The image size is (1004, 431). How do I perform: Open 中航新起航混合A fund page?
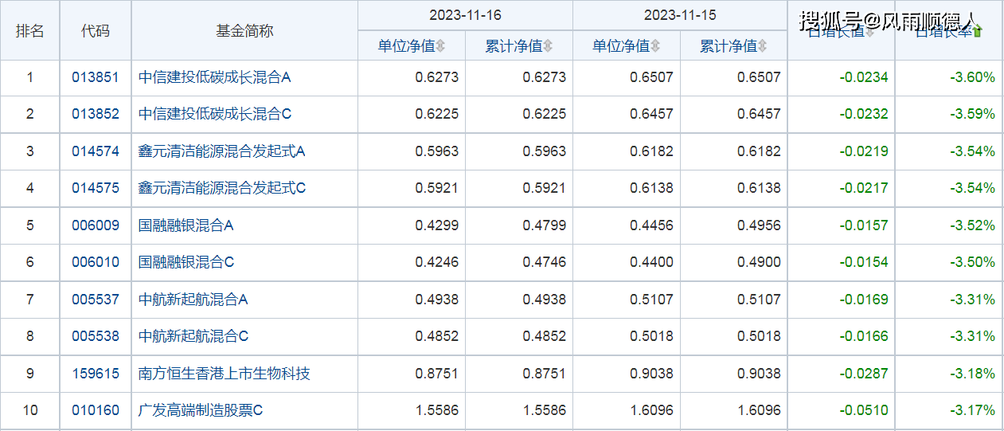tap(193, 300)
